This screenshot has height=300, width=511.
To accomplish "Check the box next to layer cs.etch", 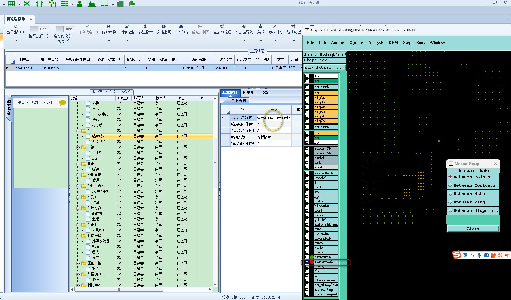I will [307, 87].
